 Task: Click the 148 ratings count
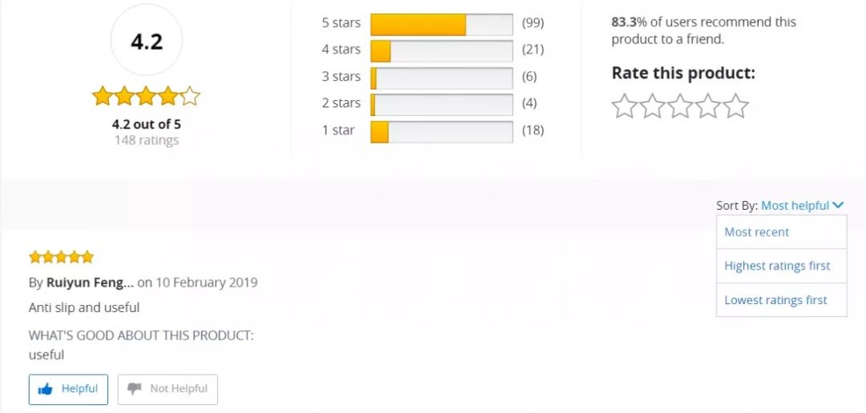[147, 140]
